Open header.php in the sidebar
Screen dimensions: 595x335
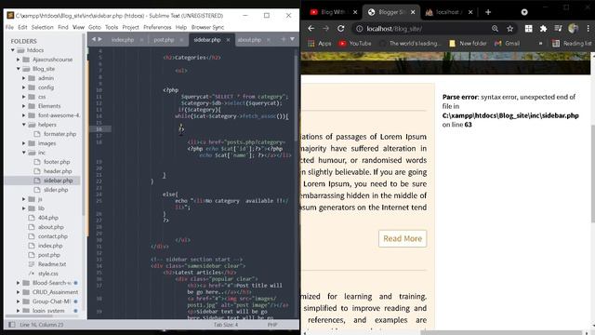pos(58,171)
